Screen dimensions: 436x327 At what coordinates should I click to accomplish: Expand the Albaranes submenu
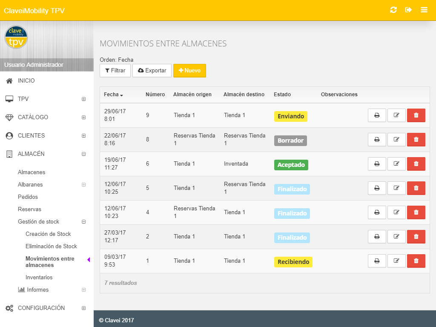tap(83, 185)
